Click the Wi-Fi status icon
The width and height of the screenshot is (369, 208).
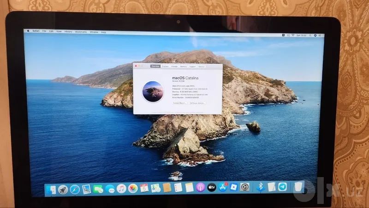coord(293,35)
